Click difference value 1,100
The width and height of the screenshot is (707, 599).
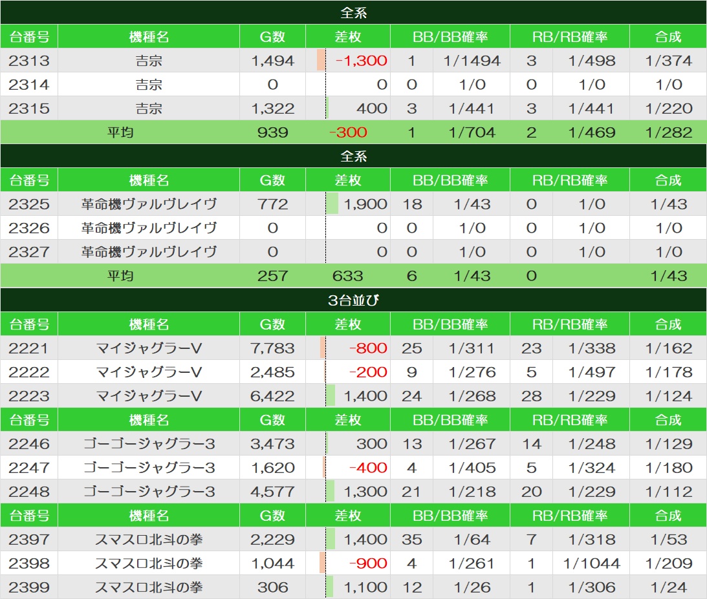coord(365,587)
